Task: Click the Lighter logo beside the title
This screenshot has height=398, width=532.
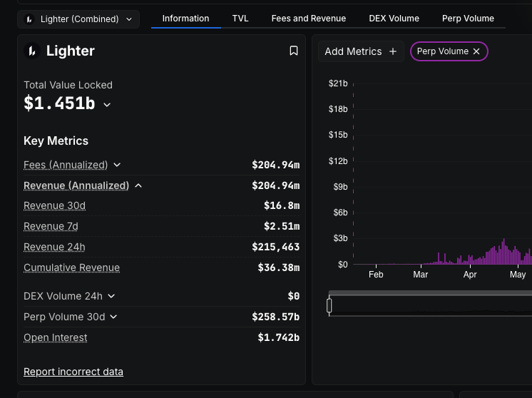Action: (x=32, y=51)
